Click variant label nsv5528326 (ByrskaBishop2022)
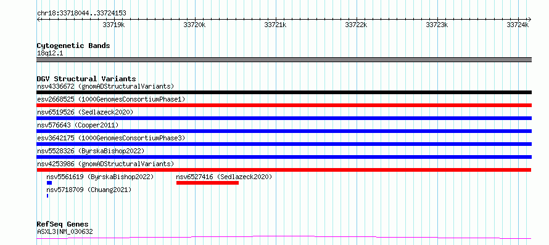 point(91,151)
